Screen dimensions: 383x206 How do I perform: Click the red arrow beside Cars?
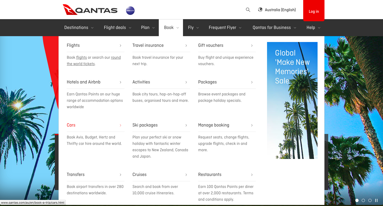coord(120,125)
